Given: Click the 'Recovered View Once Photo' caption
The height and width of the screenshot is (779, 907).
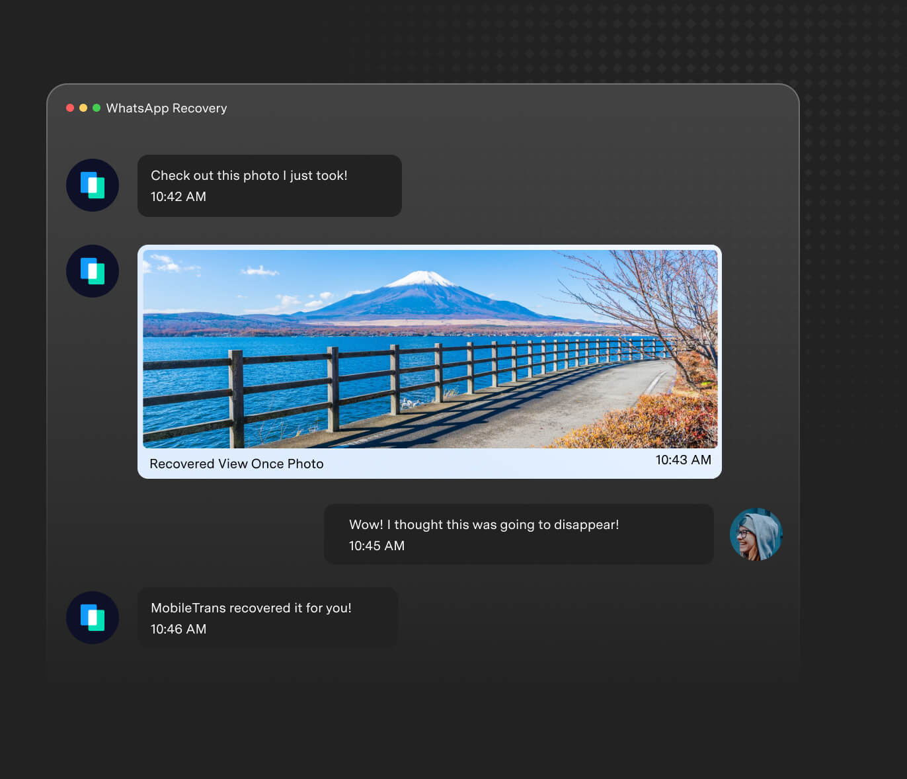Looking at the screenshot, I should 237,464.
